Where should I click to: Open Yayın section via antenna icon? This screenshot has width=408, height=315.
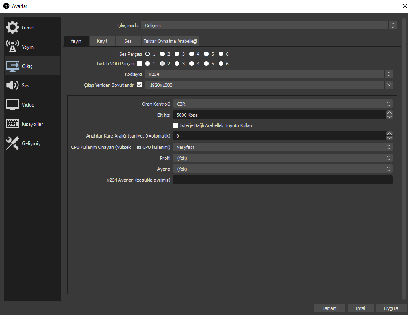13,47
